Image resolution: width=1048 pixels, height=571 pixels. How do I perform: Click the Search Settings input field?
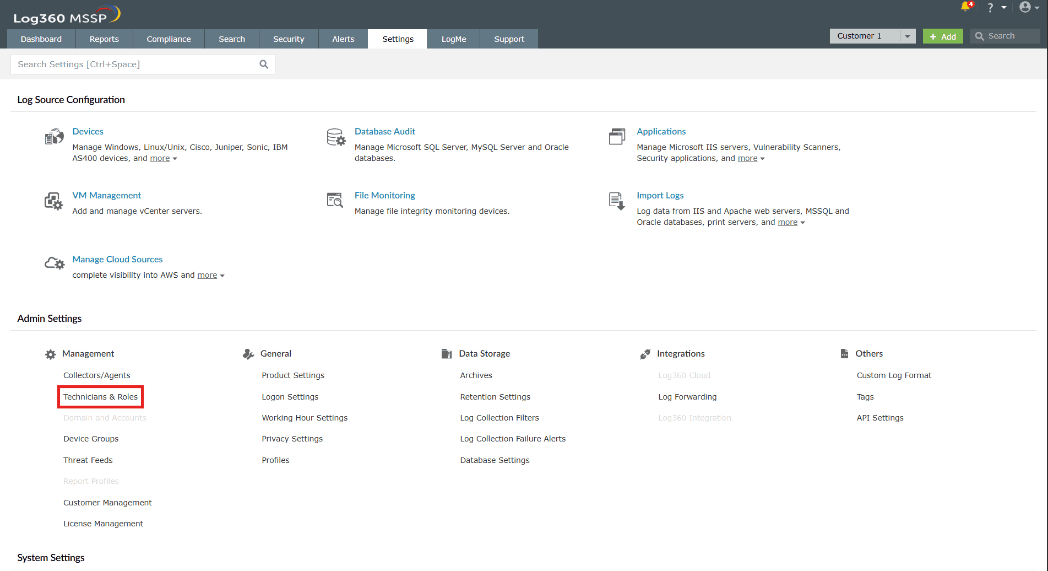click(x=143, y=64)
